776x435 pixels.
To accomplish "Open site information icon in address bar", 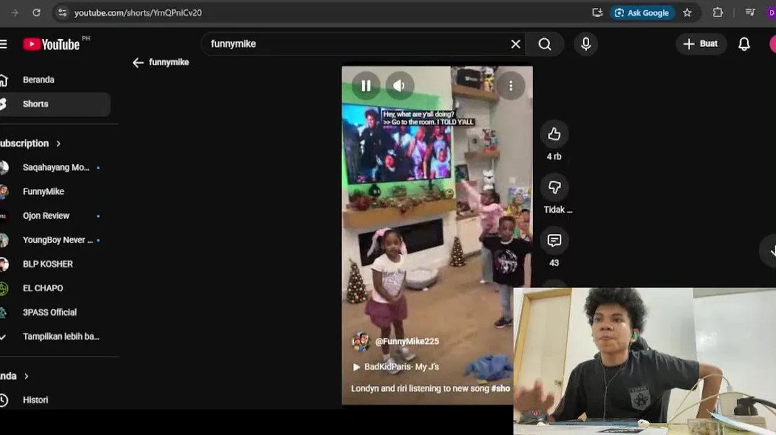I will click(62, 13).
